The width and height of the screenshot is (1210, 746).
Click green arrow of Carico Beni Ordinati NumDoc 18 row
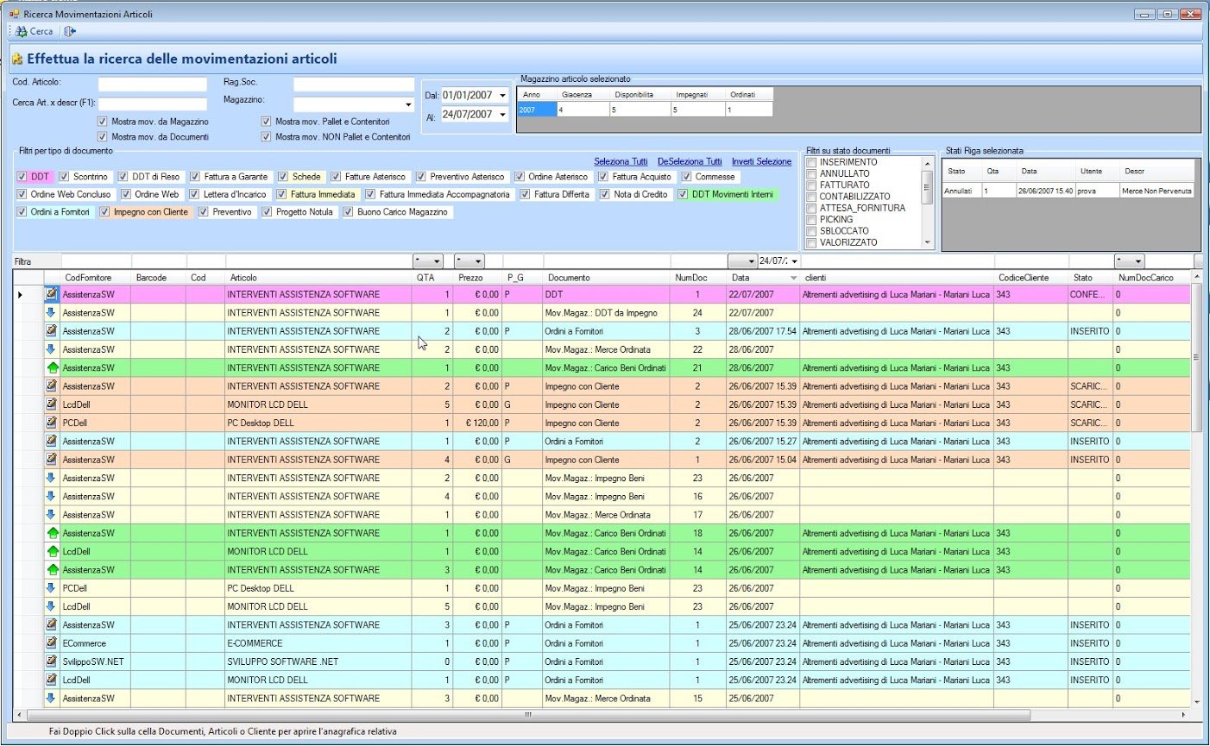pos(52,533)
